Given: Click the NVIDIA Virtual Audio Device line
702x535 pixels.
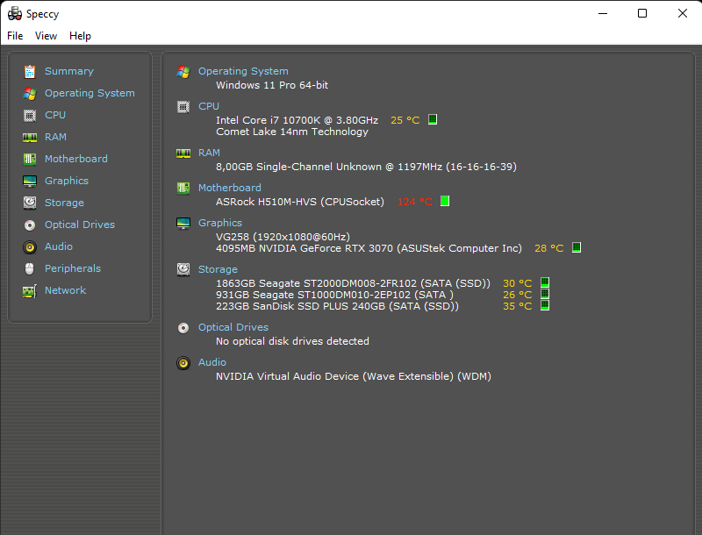Looking at the screenshot, I should 354,376.
